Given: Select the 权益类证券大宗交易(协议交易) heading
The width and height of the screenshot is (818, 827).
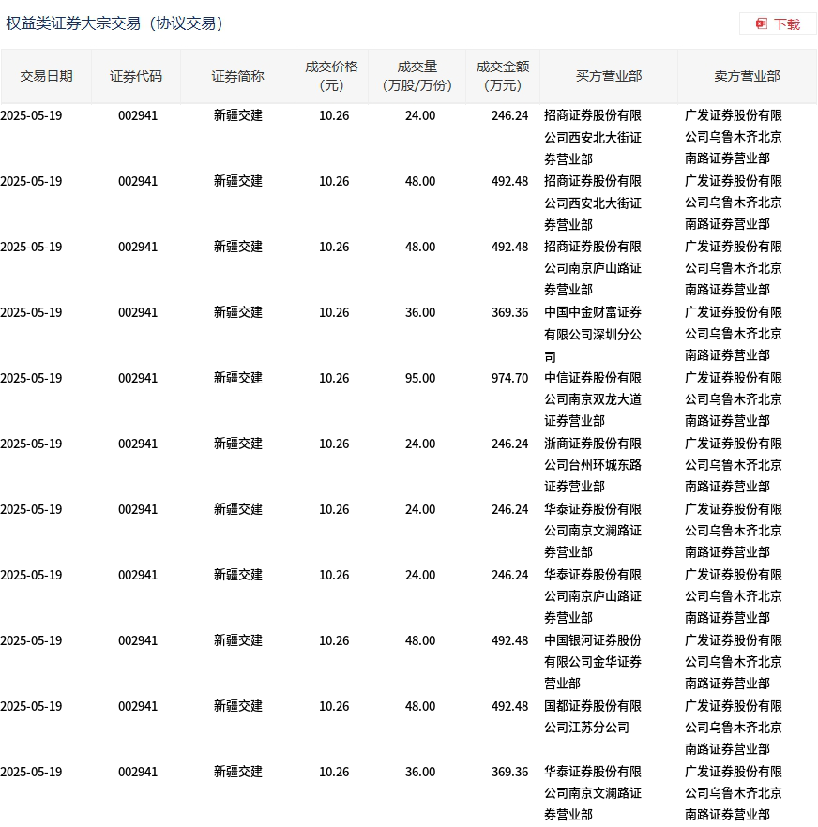Looking at the screenshot, I should pos(114,23).
